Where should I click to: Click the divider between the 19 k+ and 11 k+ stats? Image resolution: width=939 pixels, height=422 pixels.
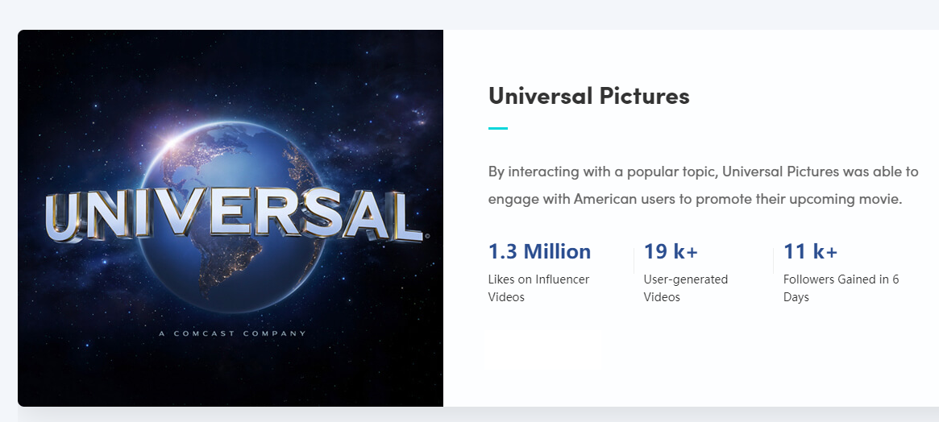click(x=774, y=262)
